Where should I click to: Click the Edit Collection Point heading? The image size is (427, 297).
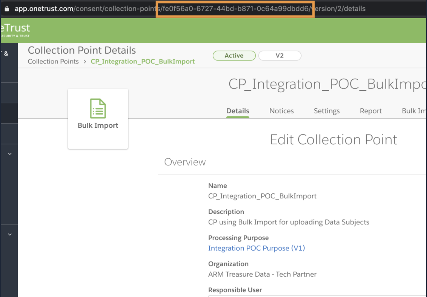pos(333,139)
